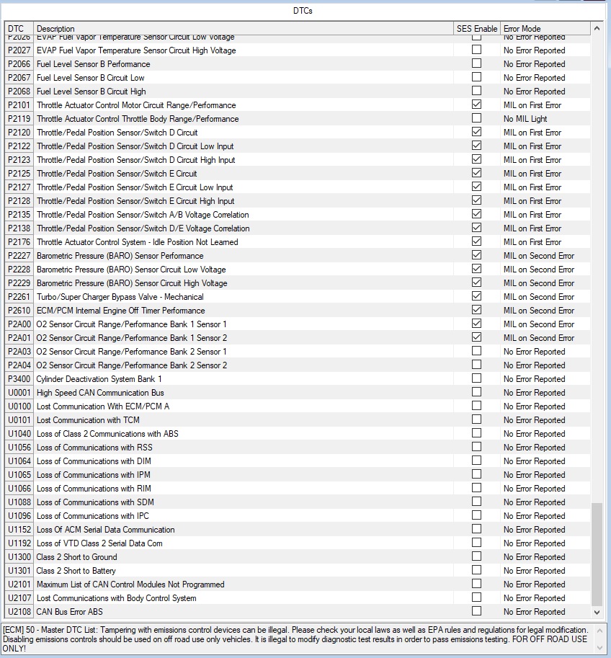
Task: Toggle SES Enable for P2610
Action: click(x=476, y=310)
